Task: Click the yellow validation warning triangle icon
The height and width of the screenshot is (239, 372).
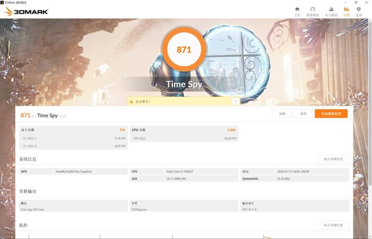Action: click(132, 101)
